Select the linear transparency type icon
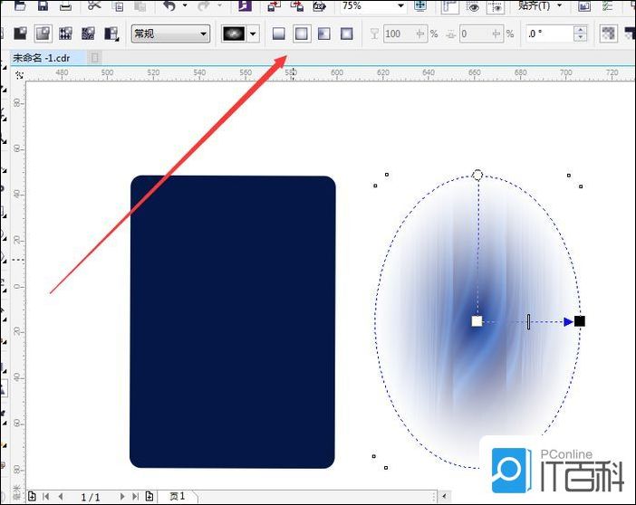636x505 pixels. coord(279,34)
